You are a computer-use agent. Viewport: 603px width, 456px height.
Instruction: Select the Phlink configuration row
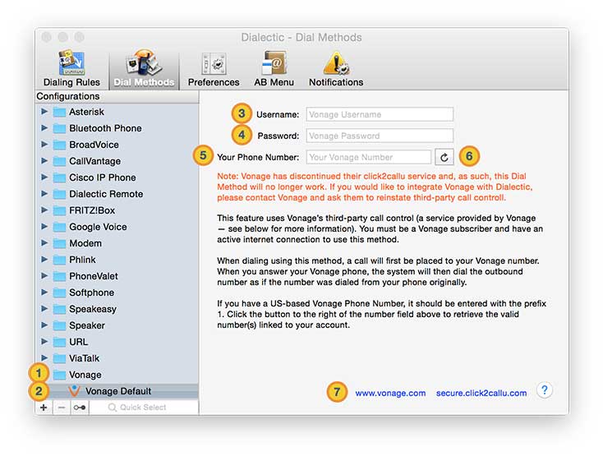pos(117,260)
